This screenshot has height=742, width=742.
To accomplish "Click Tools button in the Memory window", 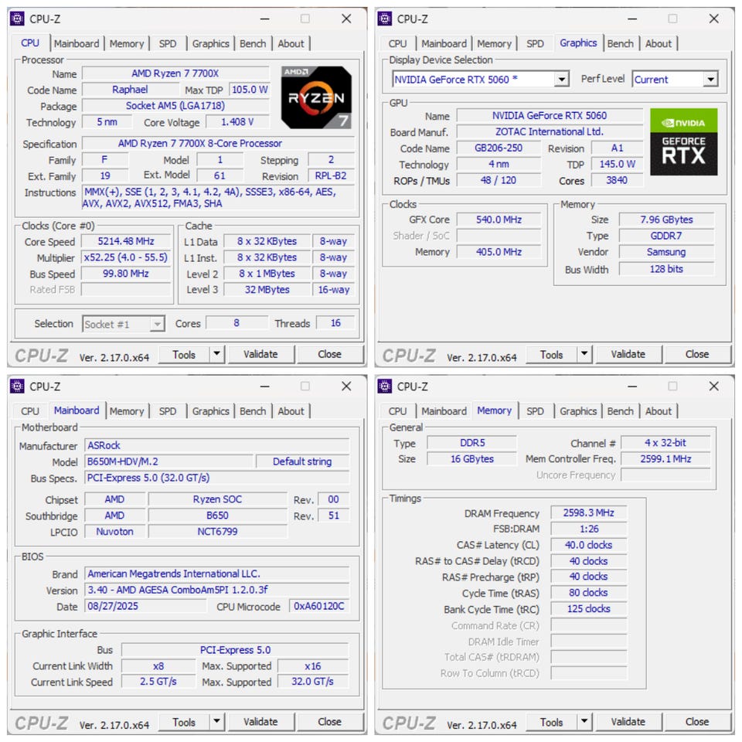I will (x=551, y=722).
